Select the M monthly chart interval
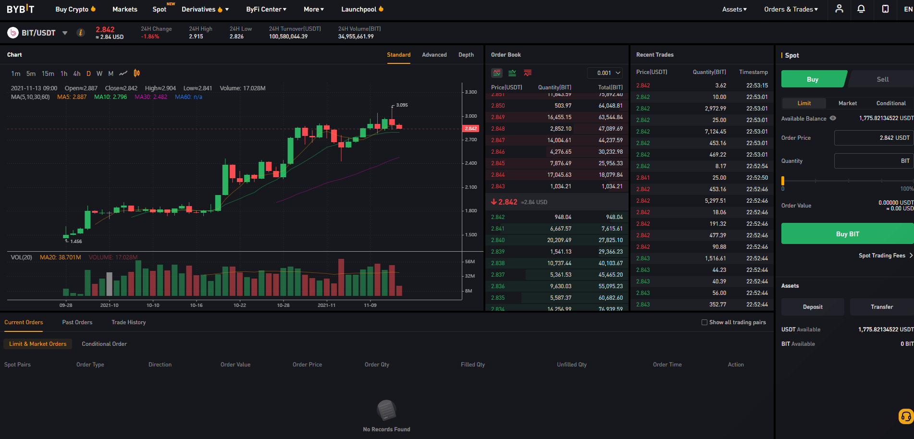This screenshot has height=439, width=914. click(111, 73)
